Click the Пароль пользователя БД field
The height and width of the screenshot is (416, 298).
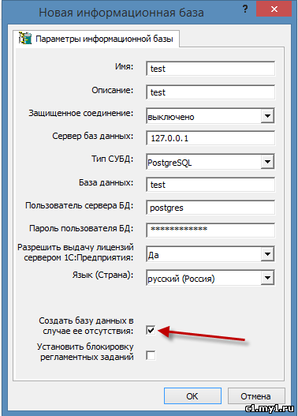click(x=210, y=230)
